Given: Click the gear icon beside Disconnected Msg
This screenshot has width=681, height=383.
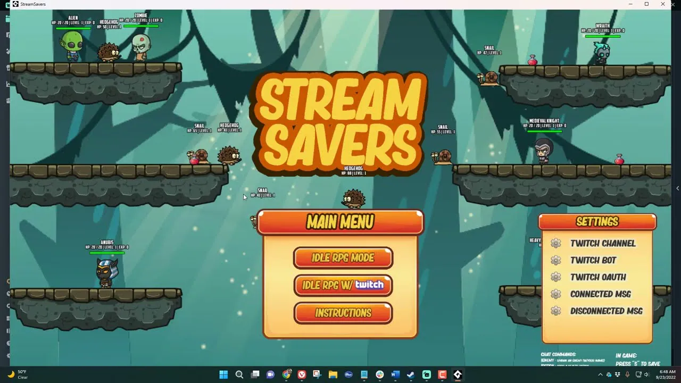Looking at the screenshot, I should pos(556,311).
